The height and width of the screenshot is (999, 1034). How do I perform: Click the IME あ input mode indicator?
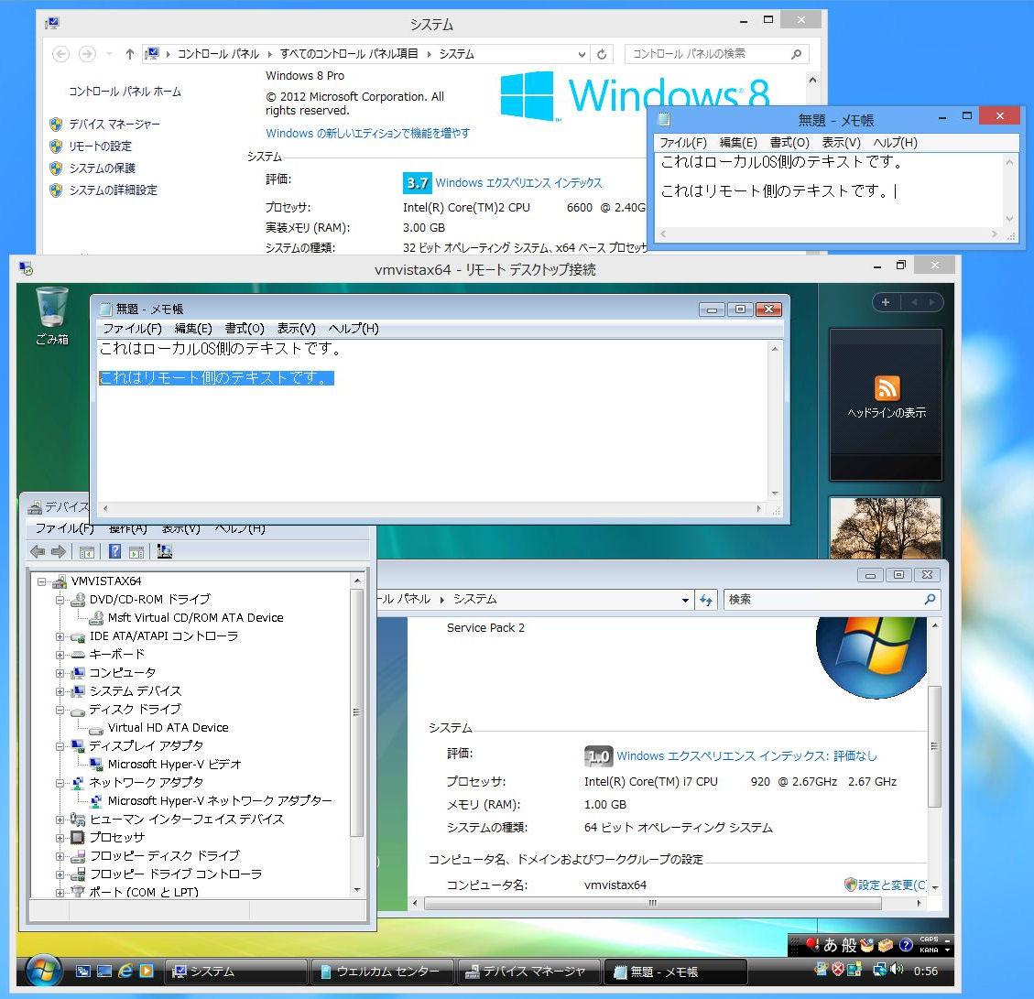pos(831,946)
